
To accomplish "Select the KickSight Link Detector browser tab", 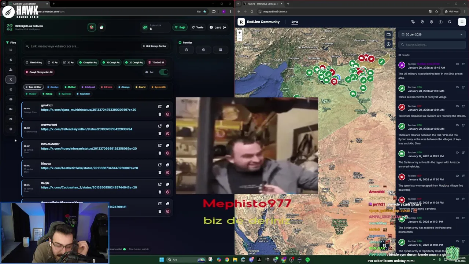I will (29, 4).
